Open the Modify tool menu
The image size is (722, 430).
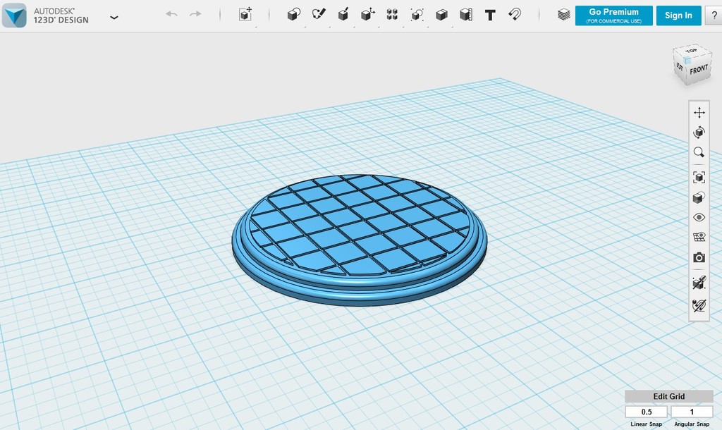click(x=367, y=14)
